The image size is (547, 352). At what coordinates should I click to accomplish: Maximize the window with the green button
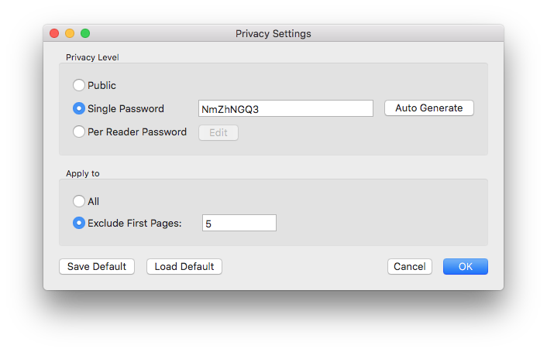85,33
